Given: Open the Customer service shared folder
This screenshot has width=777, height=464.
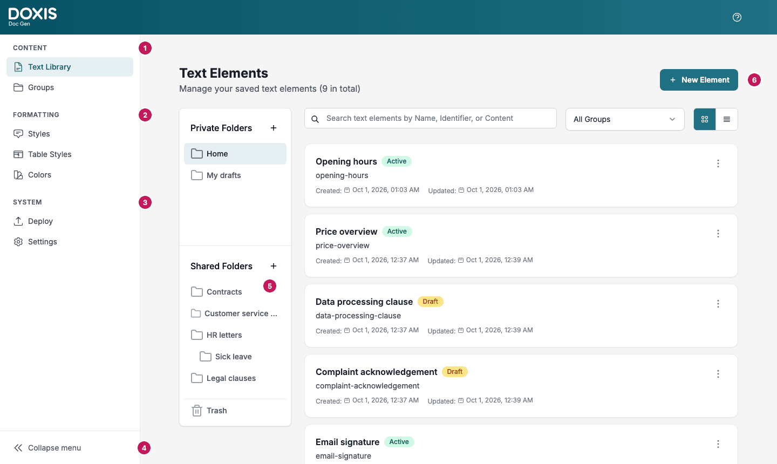Looking at the screenshot, I should tap(235, 313).
